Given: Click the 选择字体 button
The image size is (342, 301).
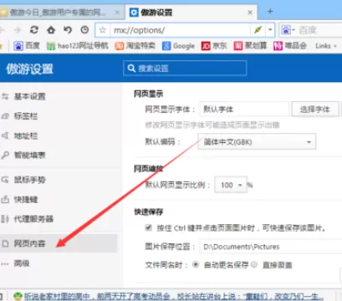Looking at the screenshot, I should (315, 109).
